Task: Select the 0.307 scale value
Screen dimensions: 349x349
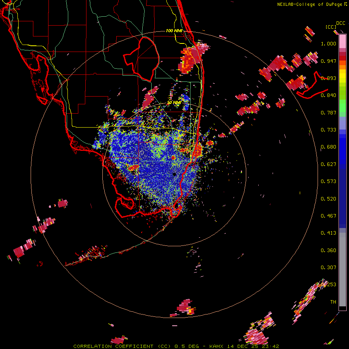Action: point(328,268)
